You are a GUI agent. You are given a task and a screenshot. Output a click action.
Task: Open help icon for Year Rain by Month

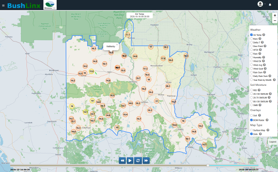[x=274, y=80]
